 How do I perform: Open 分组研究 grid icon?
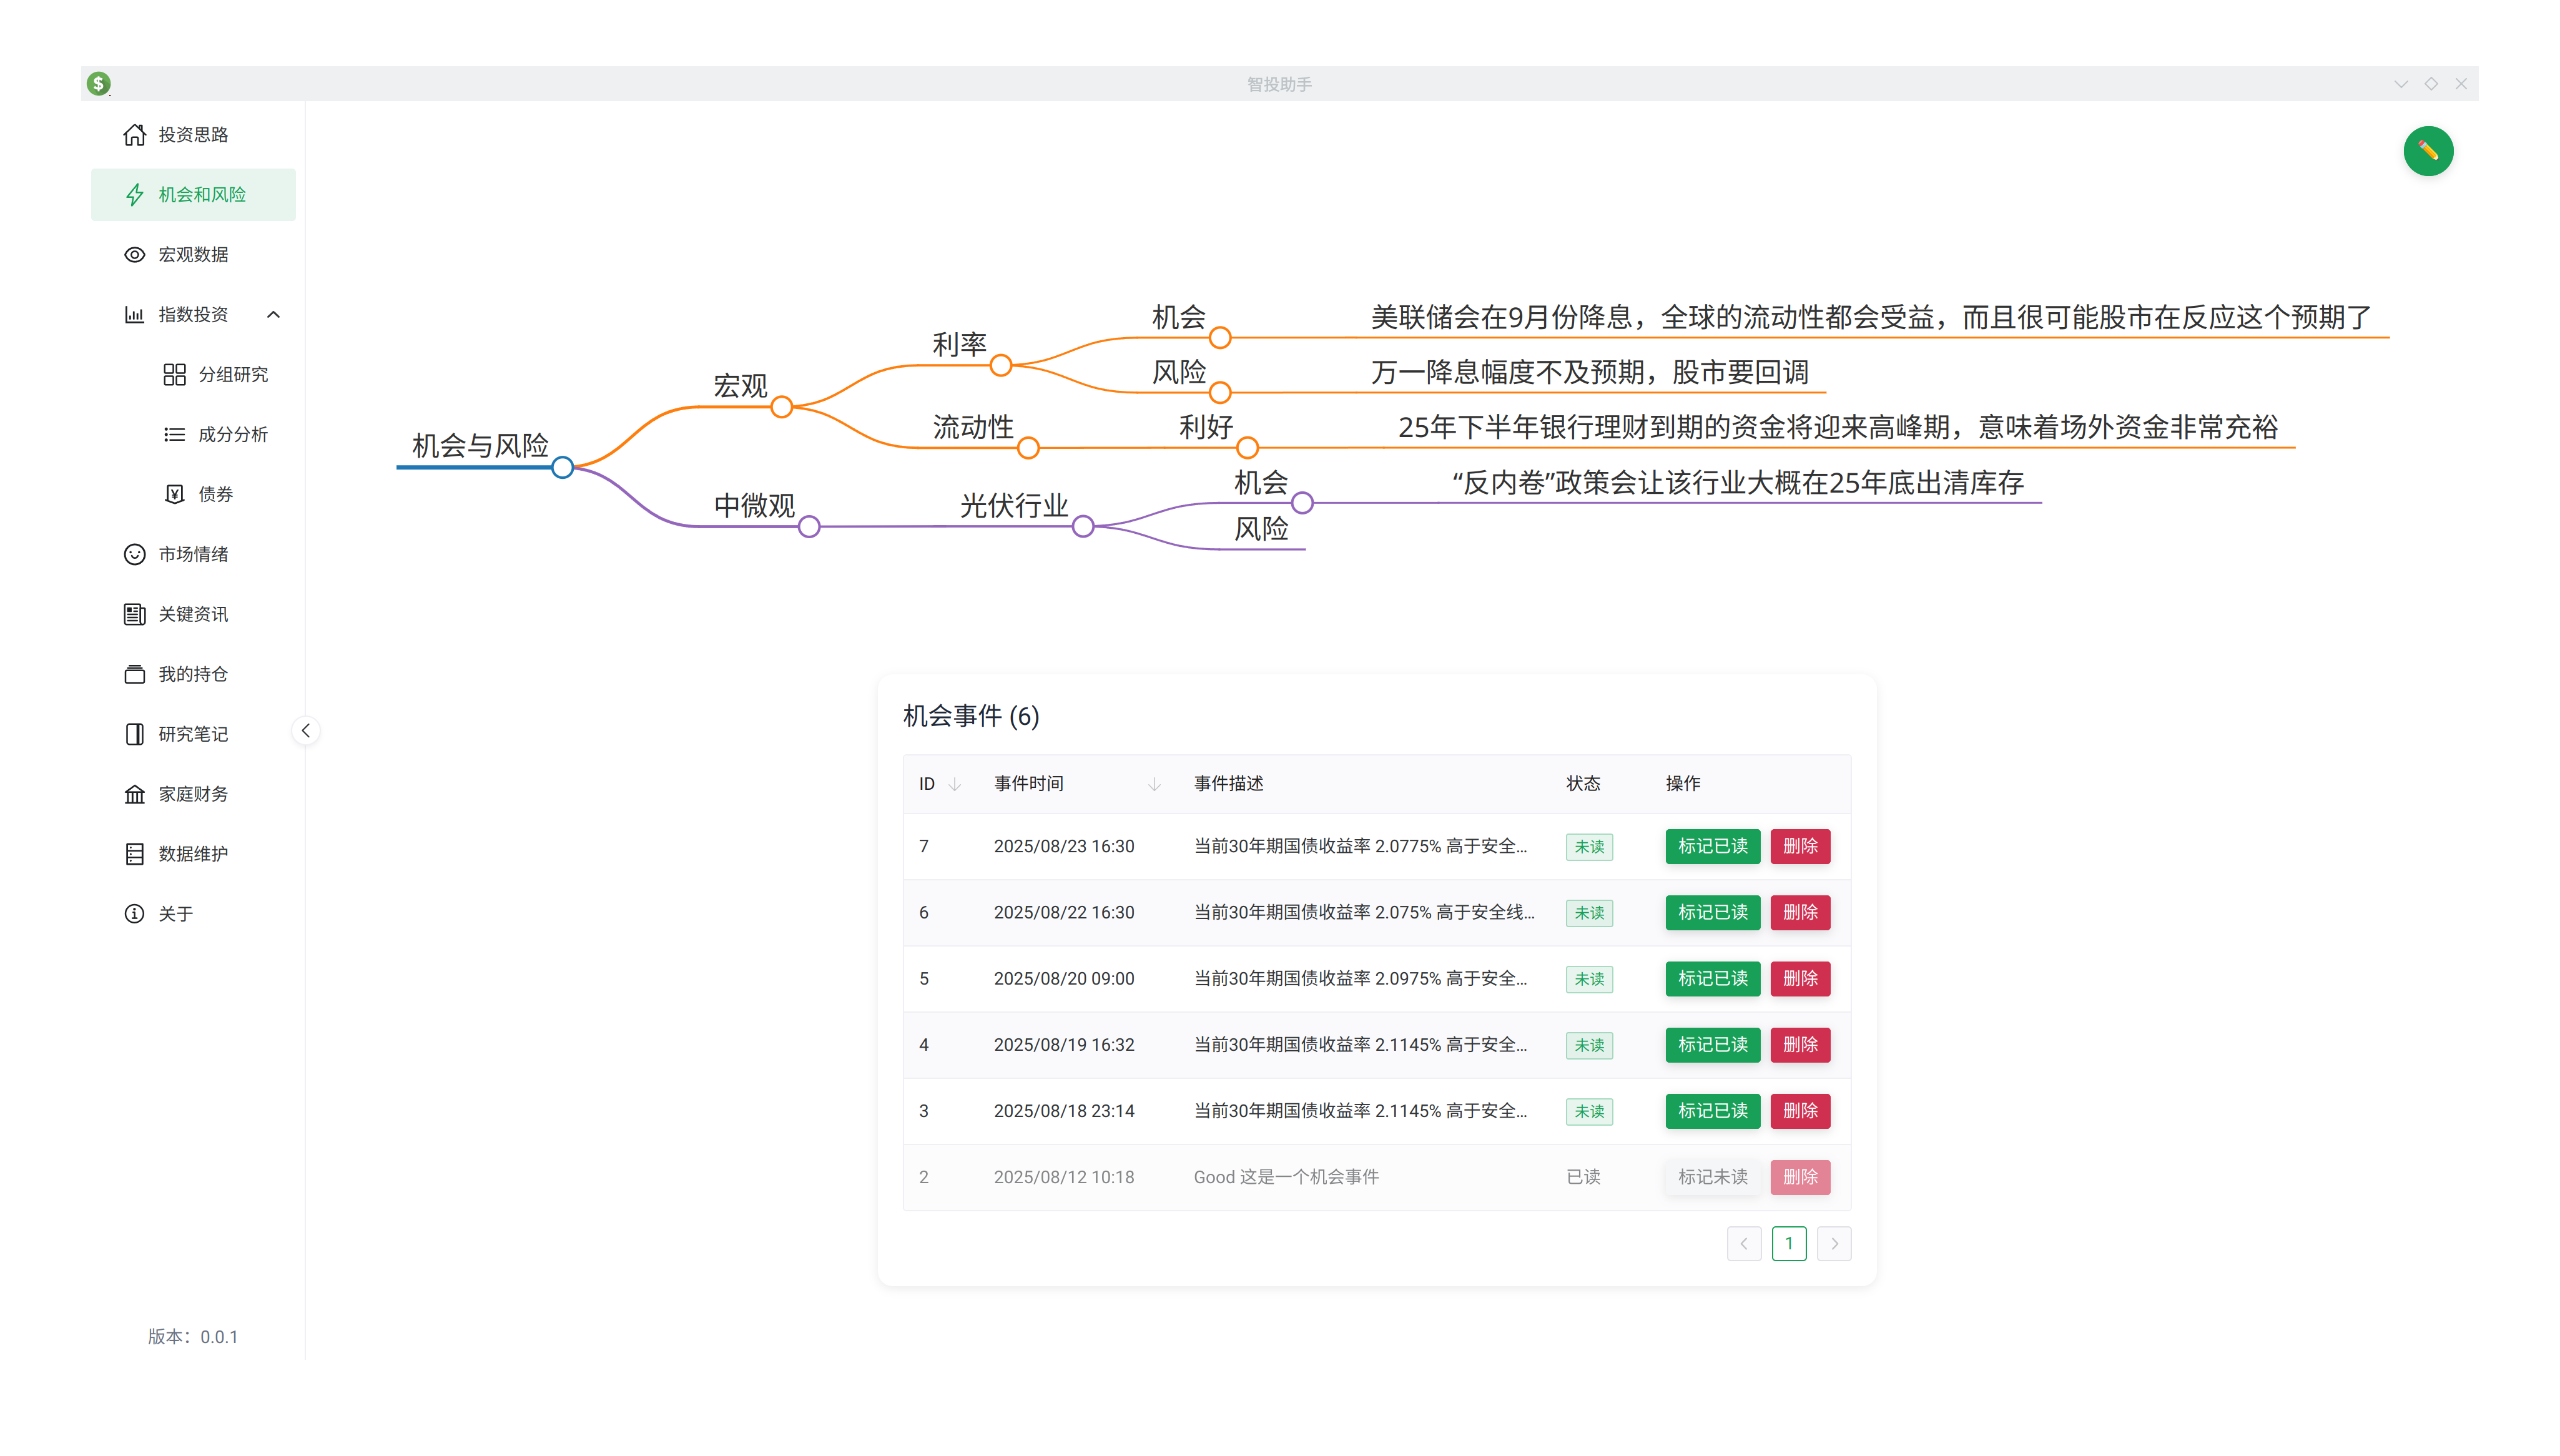174,374
